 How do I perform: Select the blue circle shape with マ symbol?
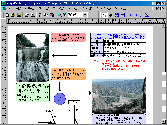(x=60, y=99)
